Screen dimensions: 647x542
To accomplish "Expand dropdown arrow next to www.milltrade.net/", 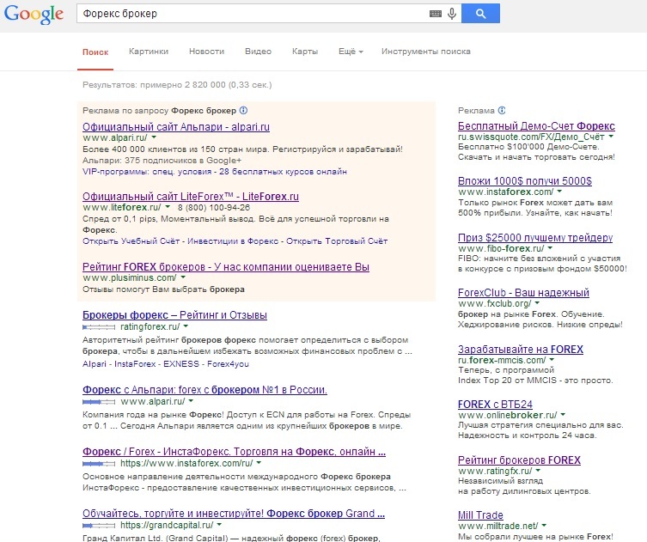I will click(544, 525).
